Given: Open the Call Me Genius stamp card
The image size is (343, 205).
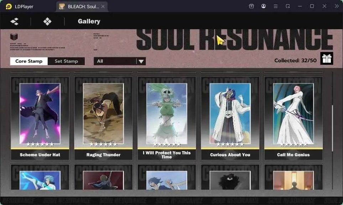Looking at the screenshot, I should coord(293,118).
